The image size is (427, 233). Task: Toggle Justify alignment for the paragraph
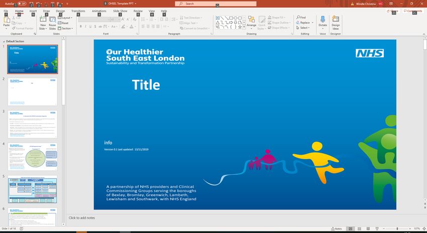(x=158, y=27)
